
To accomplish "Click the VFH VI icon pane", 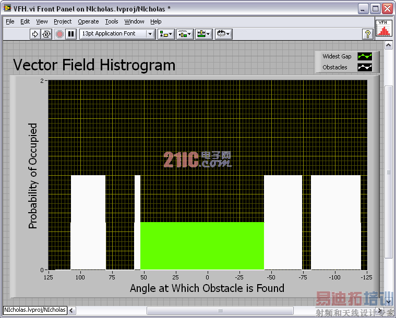I will 383,28.
